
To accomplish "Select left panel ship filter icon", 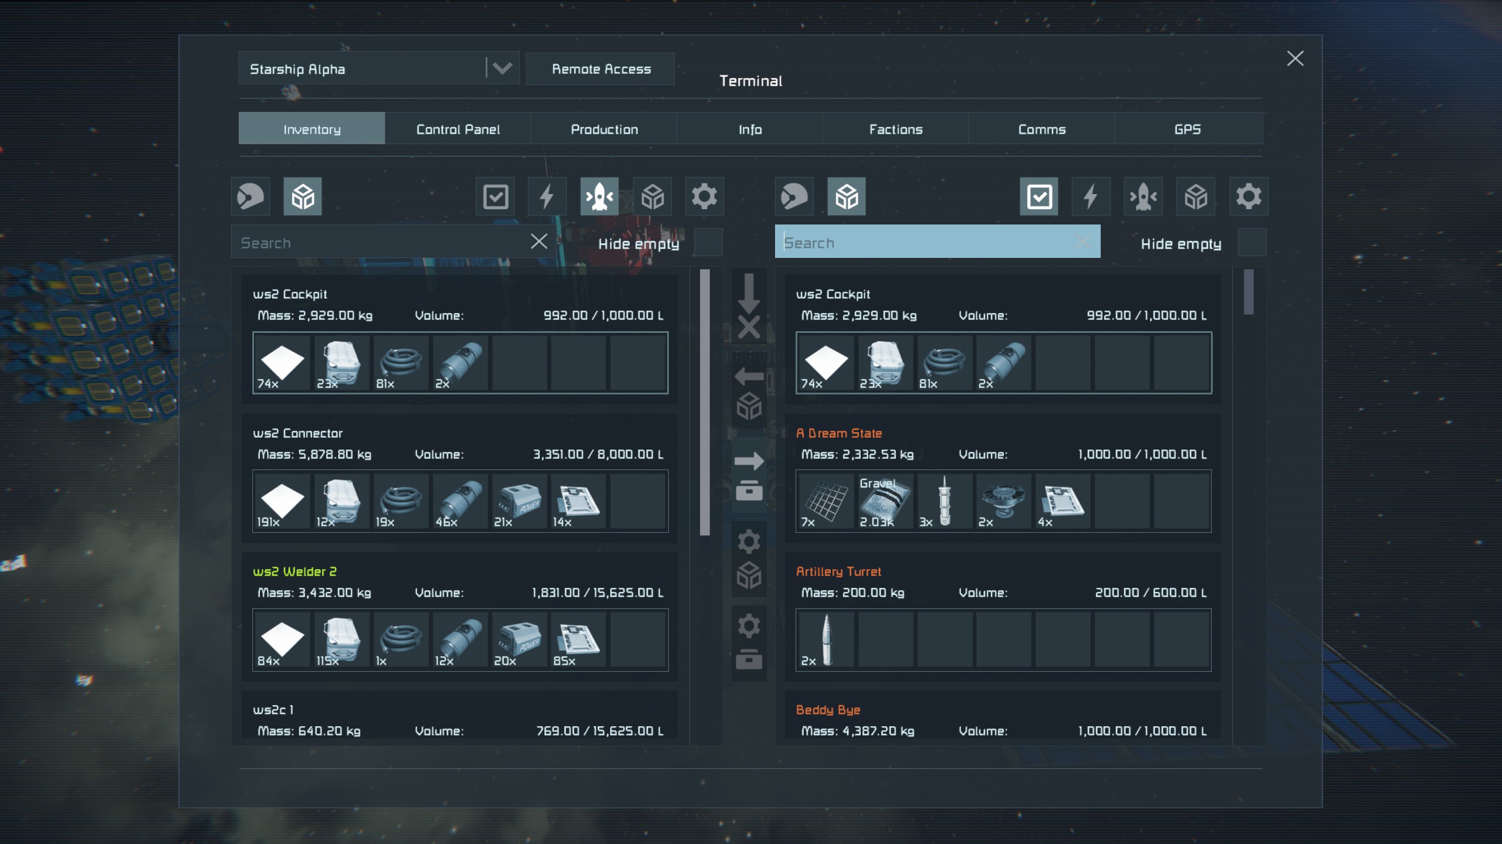I will [599, 196].
